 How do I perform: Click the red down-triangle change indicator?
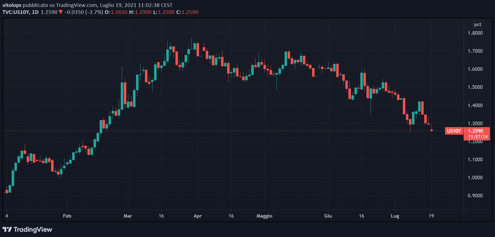tap(60, 12)
